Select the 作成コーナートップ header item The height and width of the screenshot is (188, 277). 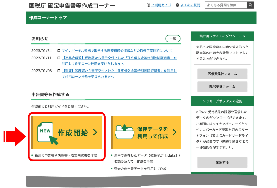coord(48,18)
